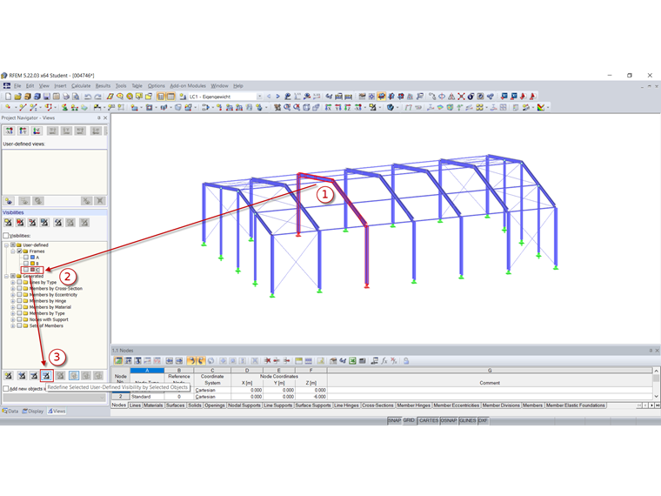Click the blue color swatch of frame A
Image resolution: width=661 pixels, height=496 pixels.
32,258
